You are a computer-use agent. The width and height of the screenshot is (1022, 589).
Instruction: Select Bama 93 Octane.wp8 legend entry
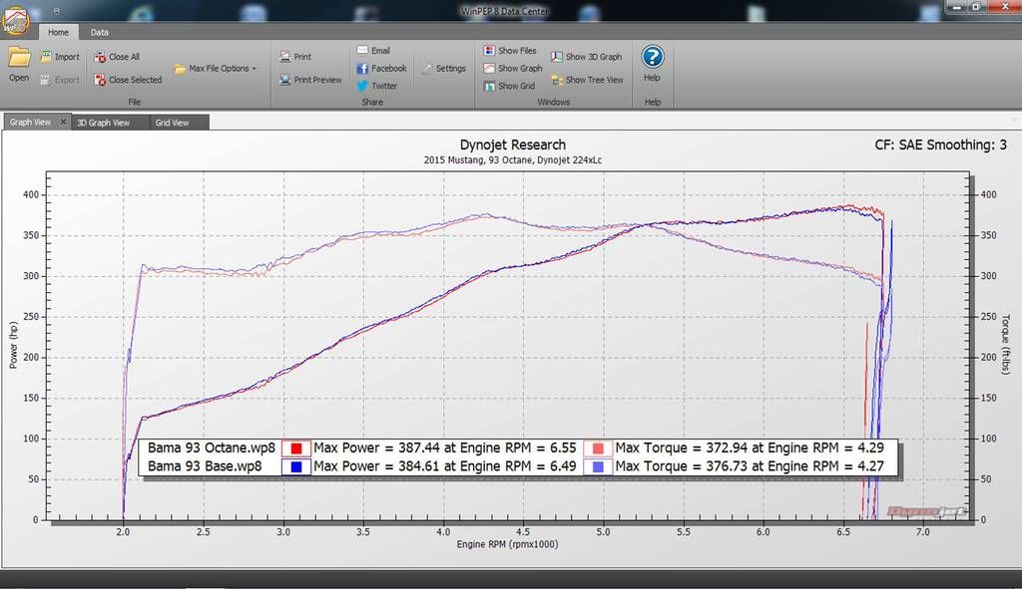click(x=212, y=447)
